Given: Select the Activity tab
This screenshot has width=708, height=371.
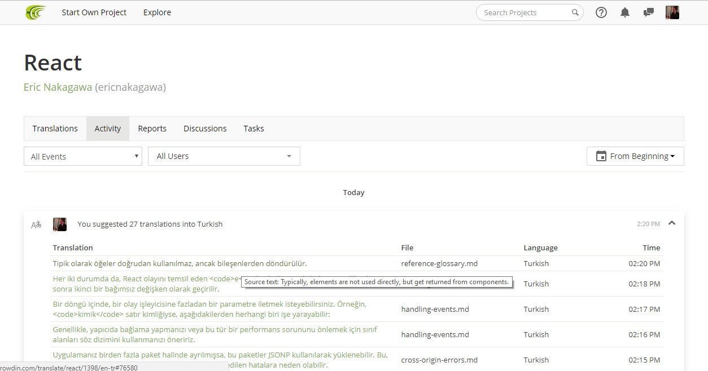Looking at the screenshot, I should tap(108, 129).
